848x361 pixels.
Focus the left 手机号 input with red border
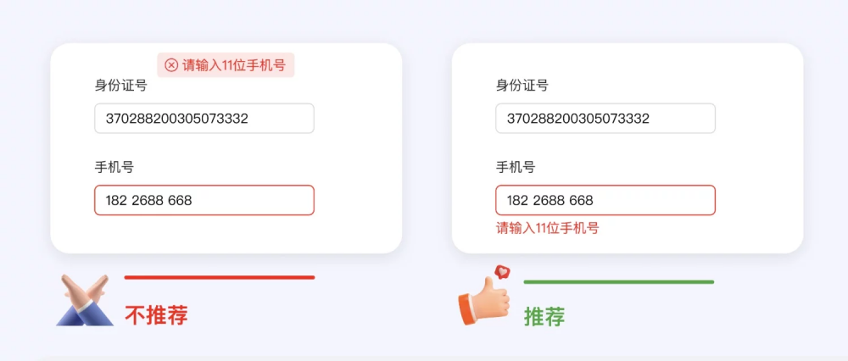coord(204,201)
